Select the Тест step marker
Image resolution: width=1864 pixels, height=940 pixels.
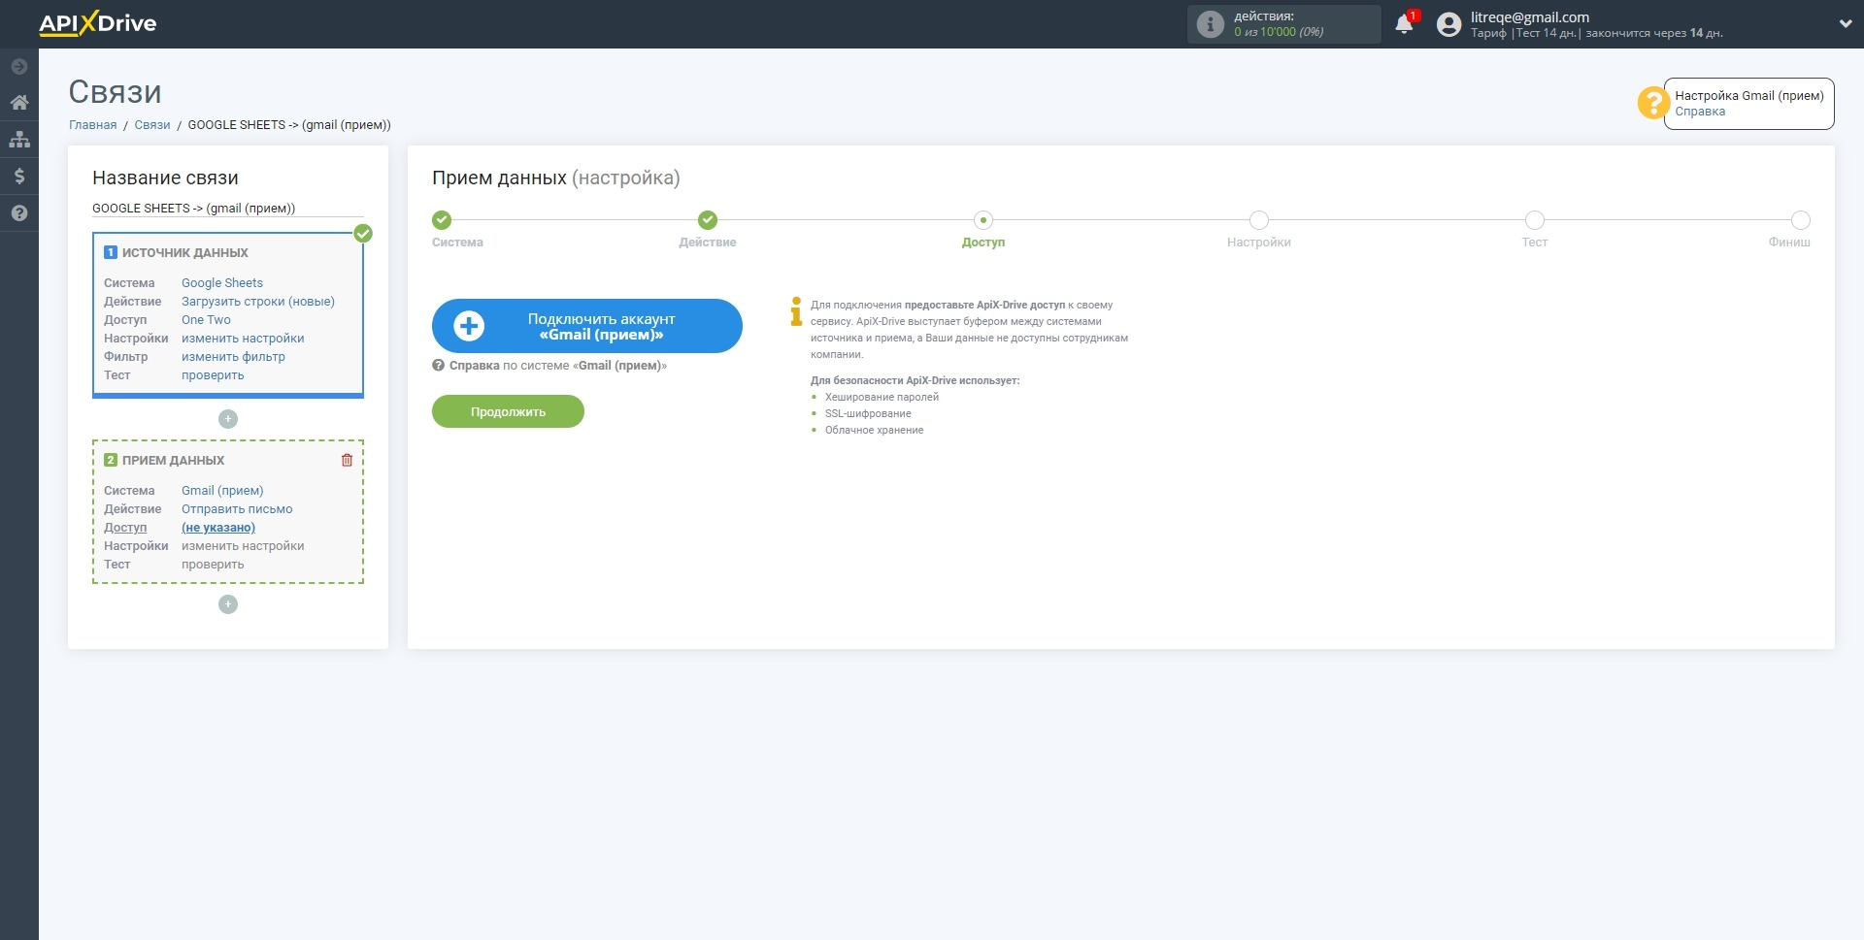[1535, 220]
